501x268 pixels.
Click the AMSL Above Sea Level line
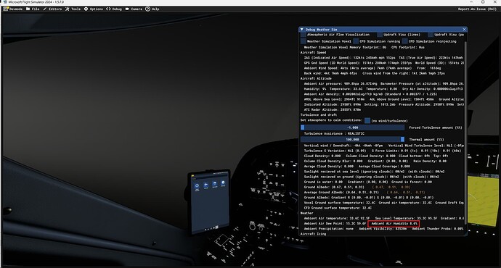[384, 99]
